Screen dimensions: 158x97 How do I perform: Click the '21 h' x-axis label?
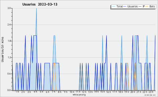click(139, 92)
